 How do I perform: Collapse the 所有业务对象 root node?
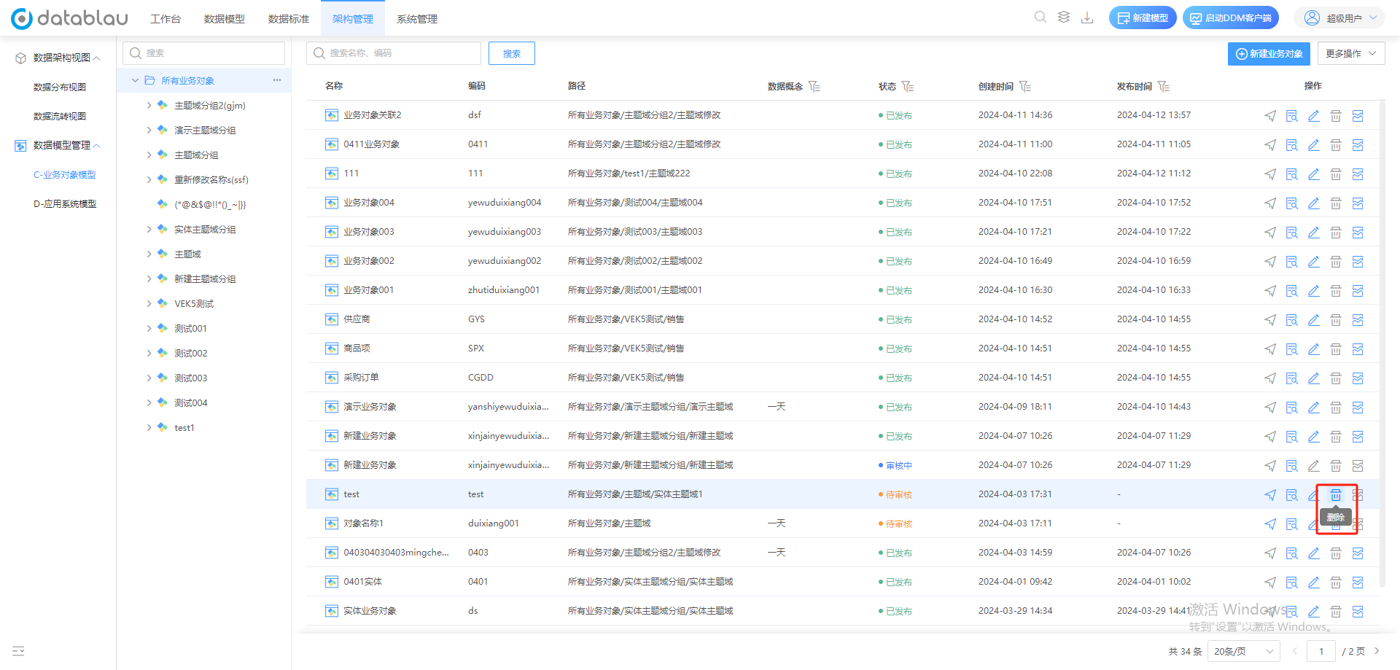135,80
